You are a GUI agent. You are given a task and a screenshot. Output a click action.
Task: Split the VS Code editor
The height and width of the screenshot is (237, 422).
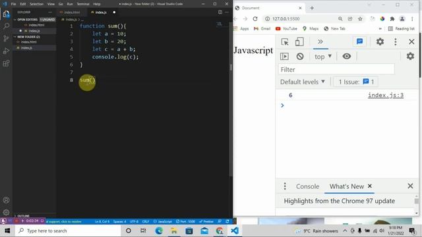220,12
